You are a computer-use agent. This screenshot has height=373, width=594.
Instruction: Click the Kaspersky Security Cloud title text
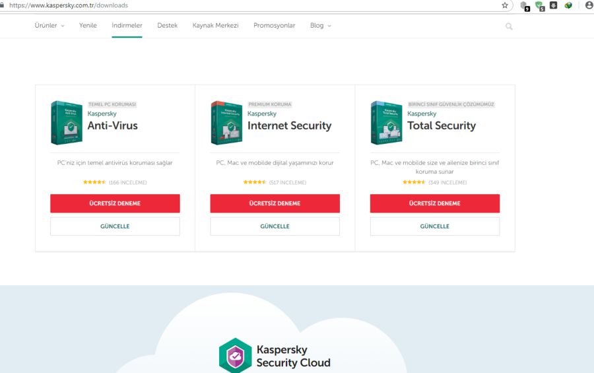[293, 356]
